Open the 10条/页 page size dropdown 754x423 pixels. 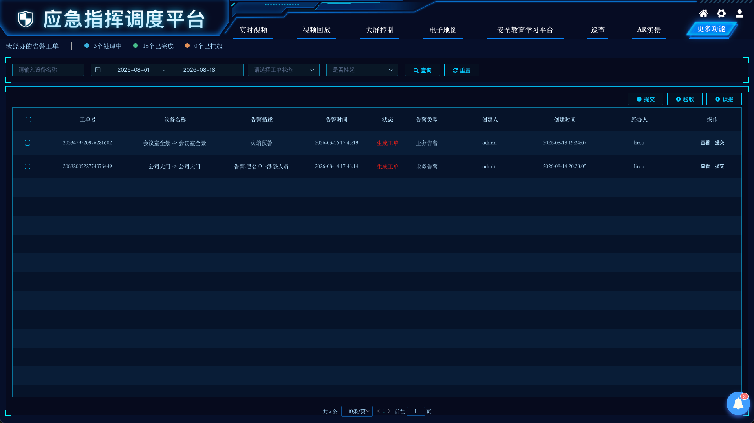point(357,411)
